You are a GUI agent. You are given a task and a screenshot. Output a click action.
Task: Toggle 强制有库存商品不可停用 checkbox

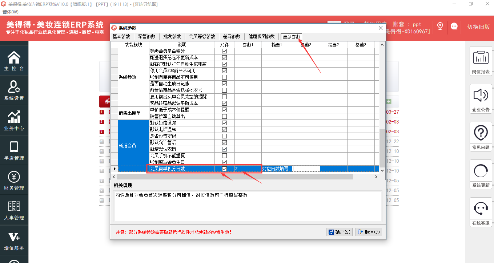click(224, 77)
